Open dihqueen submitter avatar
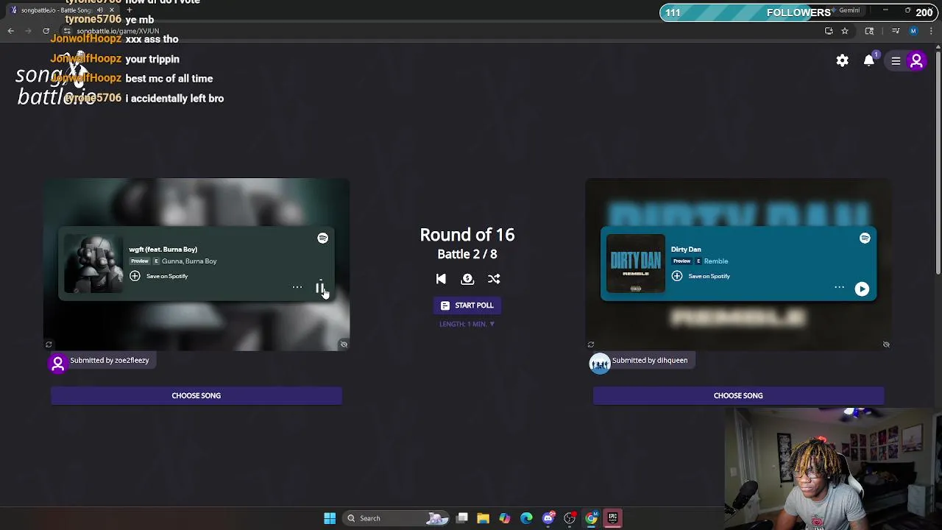 pos(600,363)
